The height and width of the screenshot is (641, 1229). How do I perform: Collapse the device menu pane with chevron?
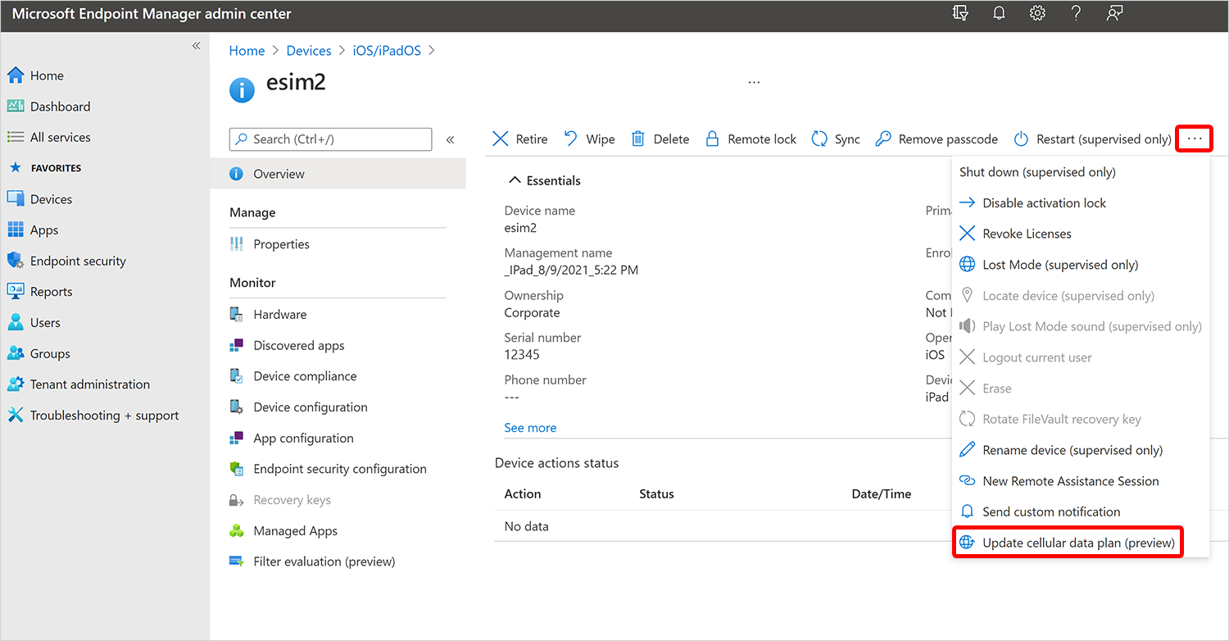pos(450,139)
